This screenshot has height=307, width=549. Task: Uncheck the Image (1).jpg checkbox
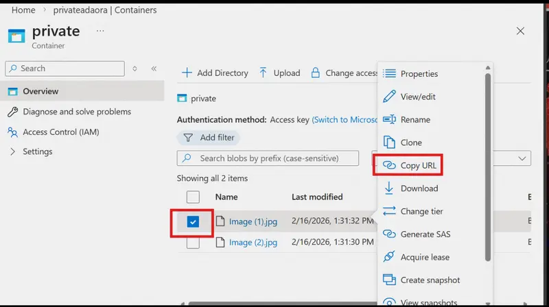[193, 221]
